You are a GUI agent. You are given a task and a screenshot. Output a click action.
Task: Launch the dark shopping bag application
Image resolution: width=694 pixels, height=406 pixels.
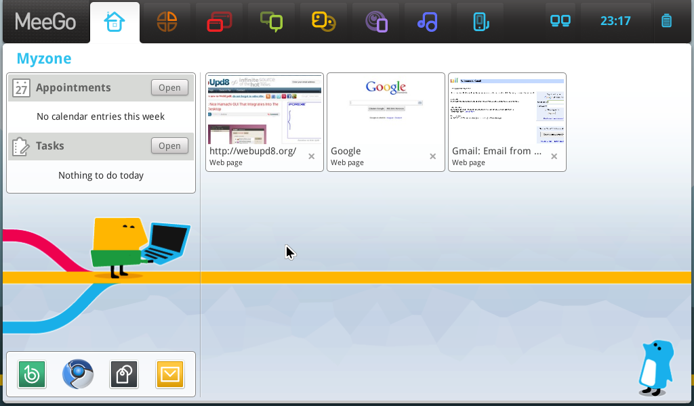point(124,375)
